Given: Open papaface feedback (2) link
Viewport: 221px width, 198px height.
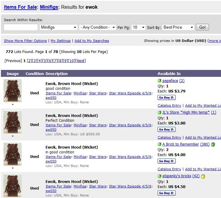Looking at the screenshot, I should (x=182, y=81).
